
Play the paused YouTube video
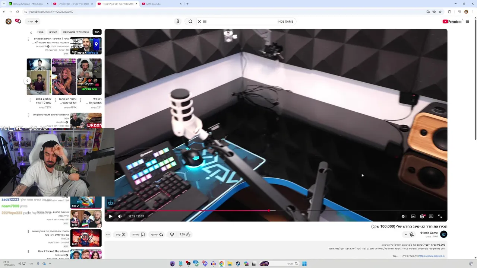point(110,216)
